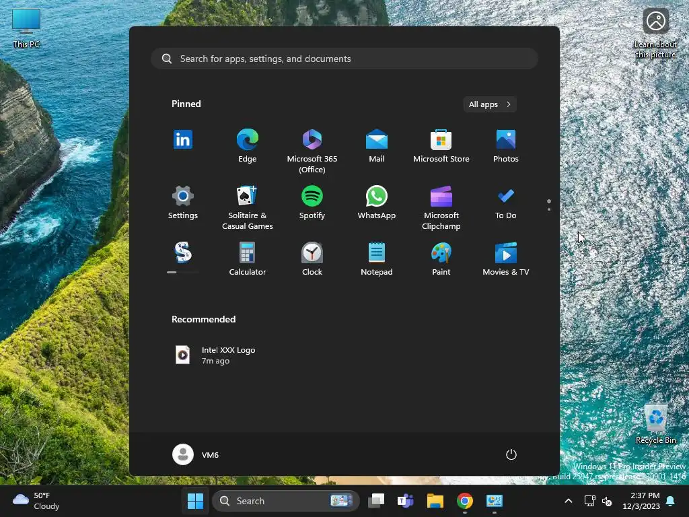Click the All apps button
689x517 pixels.
(x=490, y=104)
